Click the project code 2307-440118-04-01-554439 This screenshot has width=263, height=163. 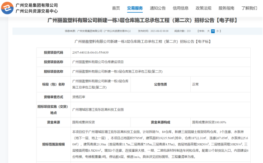[90, 53]
